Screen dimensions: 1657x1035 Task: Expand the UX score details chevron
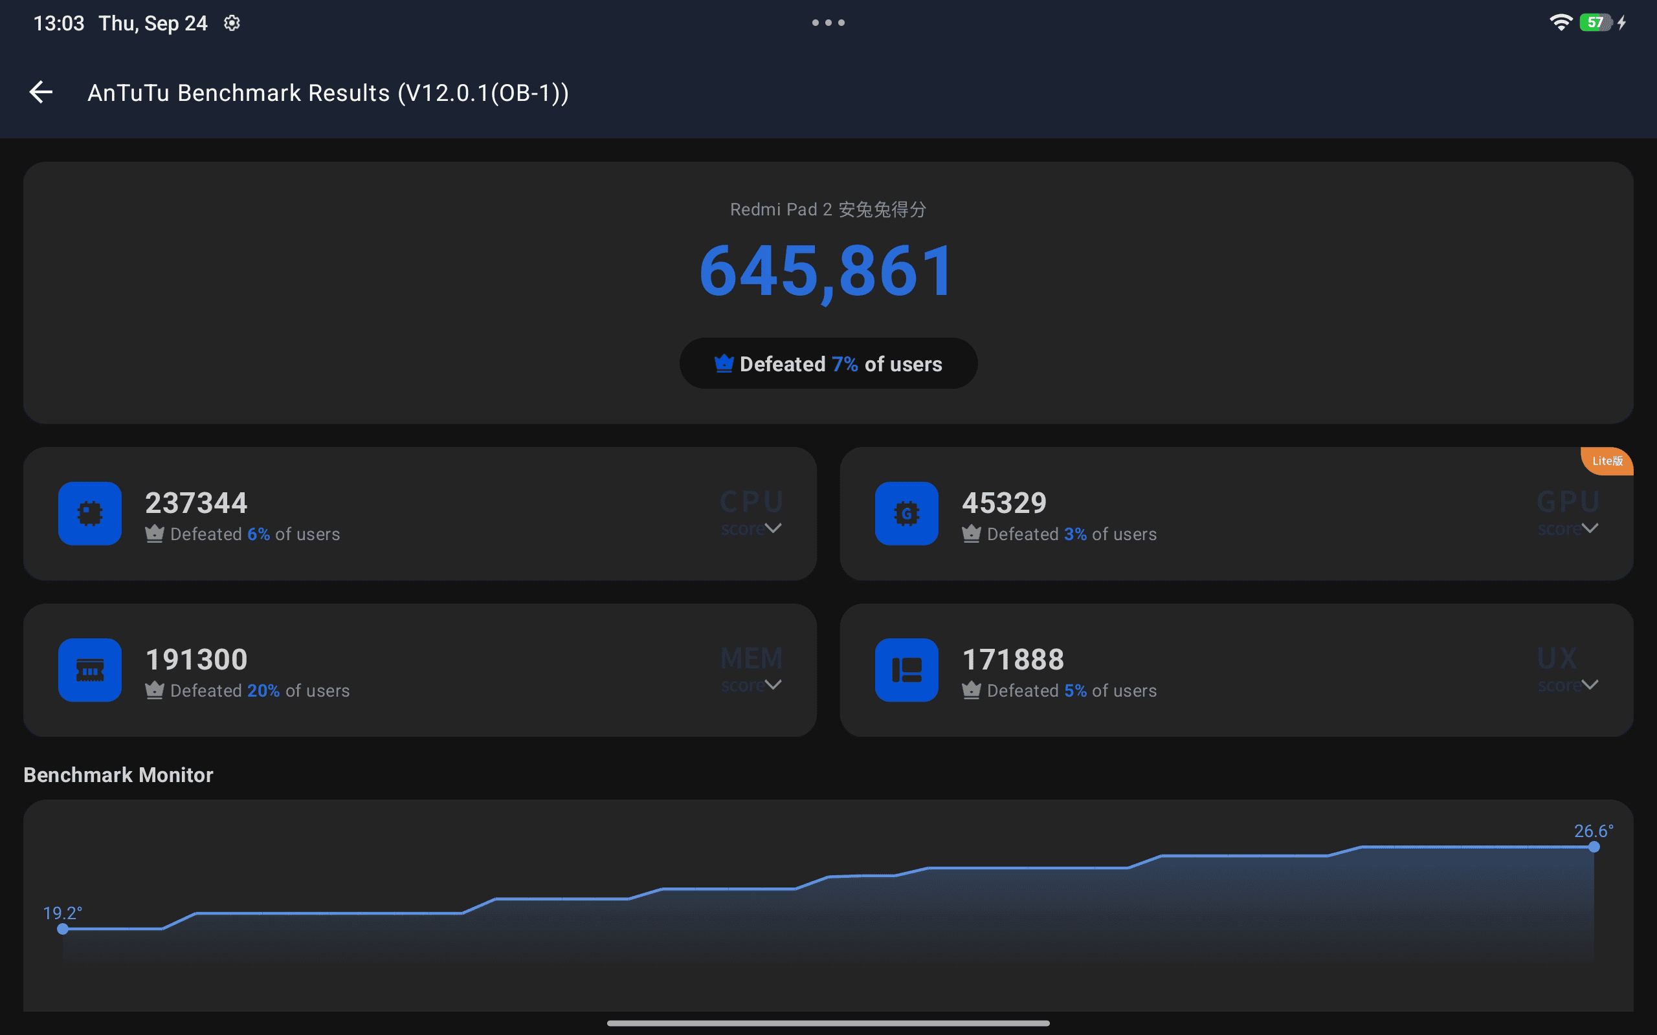click(x=1590, y=684)
